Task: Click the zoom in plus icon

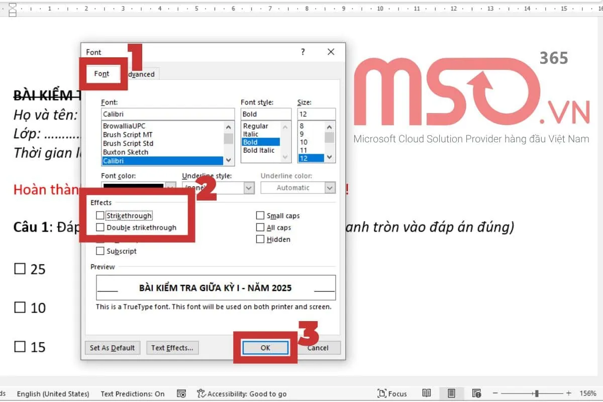Action: [x=568, y=393]
